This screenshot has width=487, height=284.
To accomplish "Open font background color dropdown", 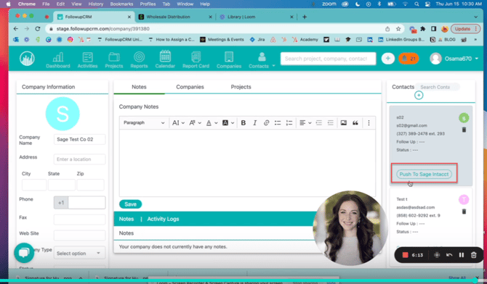I will [228, 123].
